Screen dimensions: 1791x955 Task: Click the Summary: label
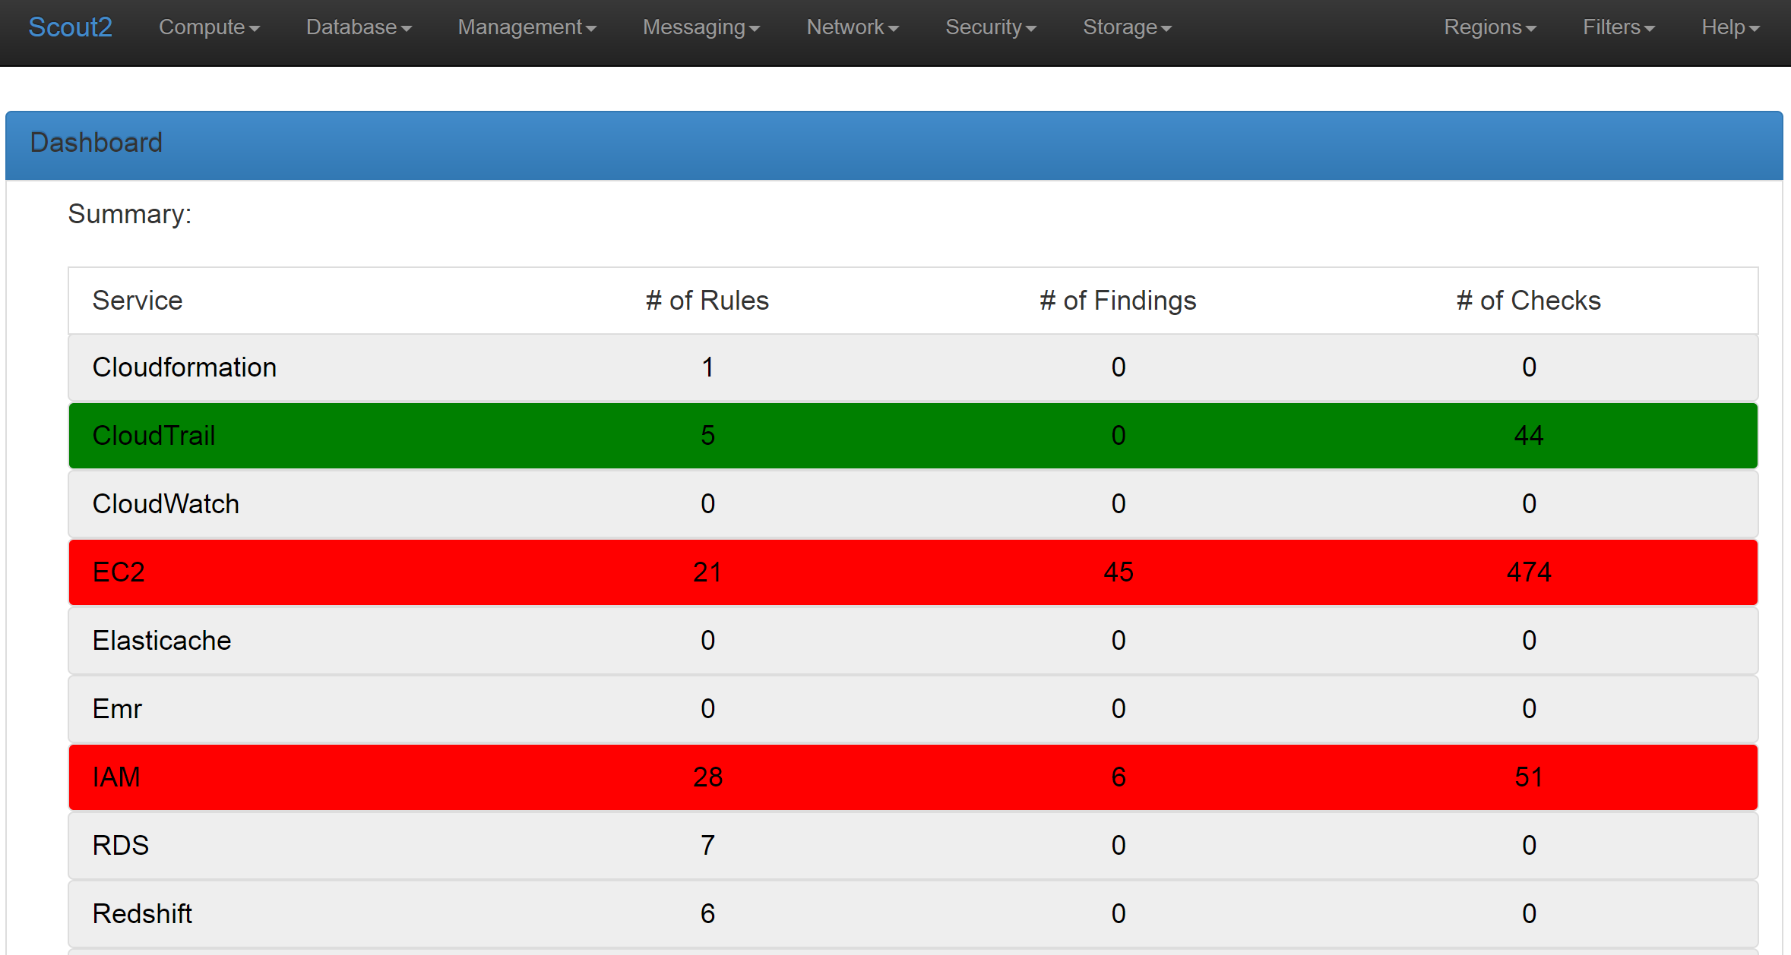(x=130, y=214)
